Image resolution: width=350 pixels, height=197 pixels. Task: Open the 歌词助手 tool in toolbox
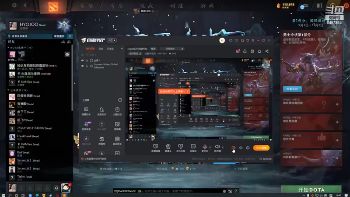tap(117, 141)
